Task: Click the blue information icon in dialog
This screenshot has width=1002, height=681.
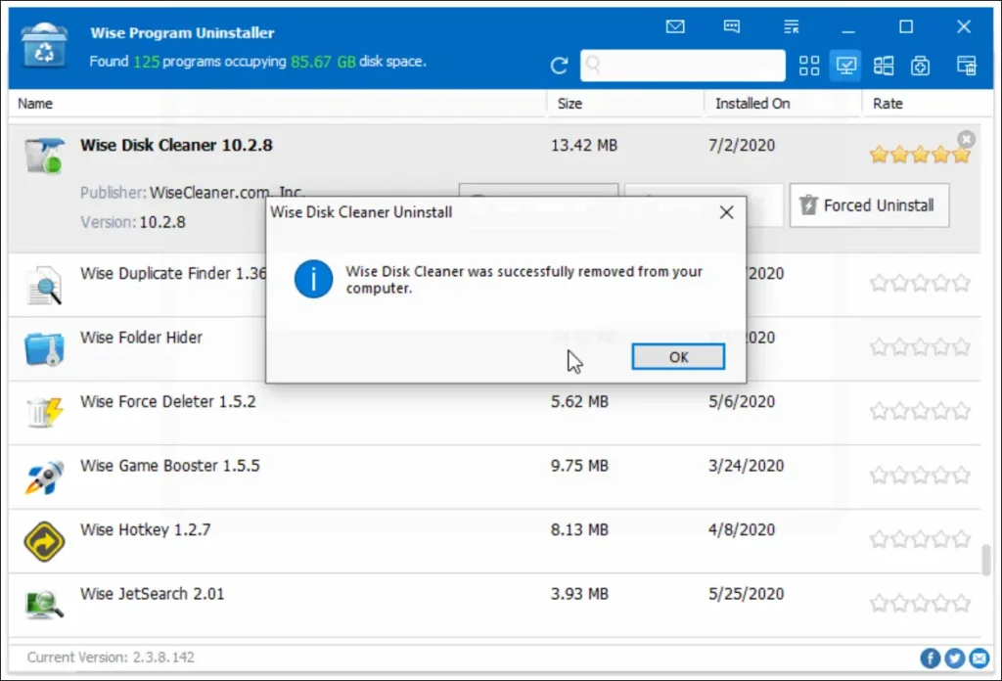Action: point(313,279)
